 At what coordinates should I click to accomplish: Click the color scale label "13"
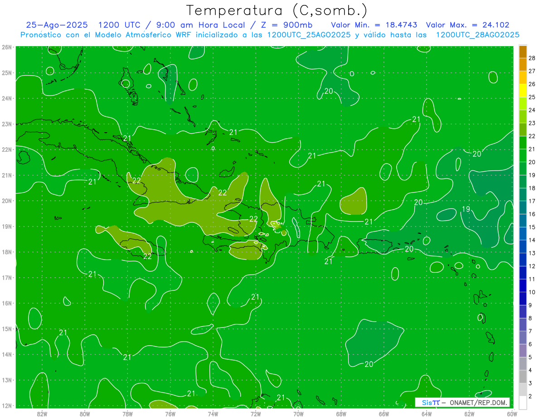click(532, 253)
